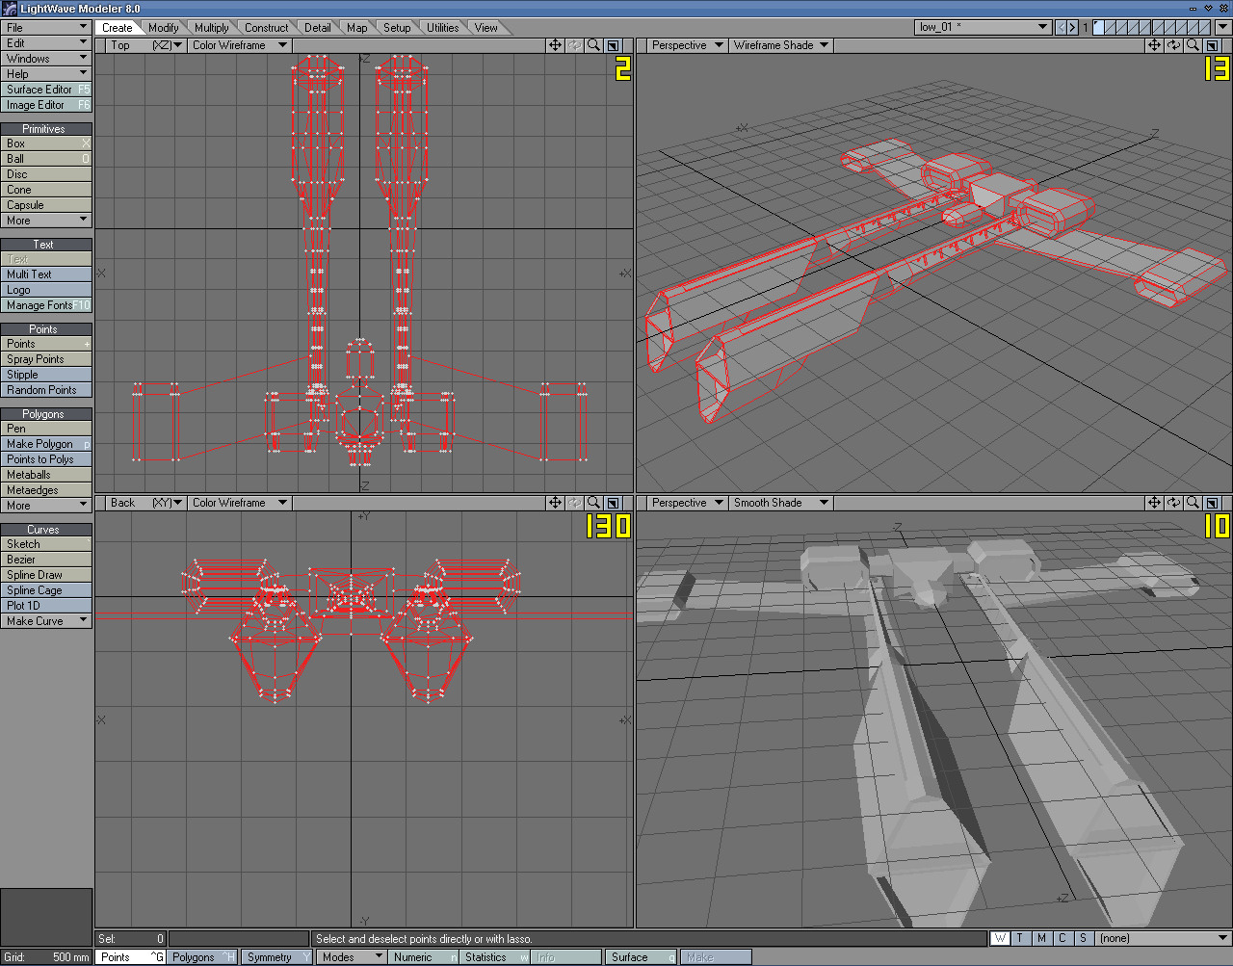The image size is (1233, 966).
Task: Open the Make Curve dropdown
Action: coord(45,621)
